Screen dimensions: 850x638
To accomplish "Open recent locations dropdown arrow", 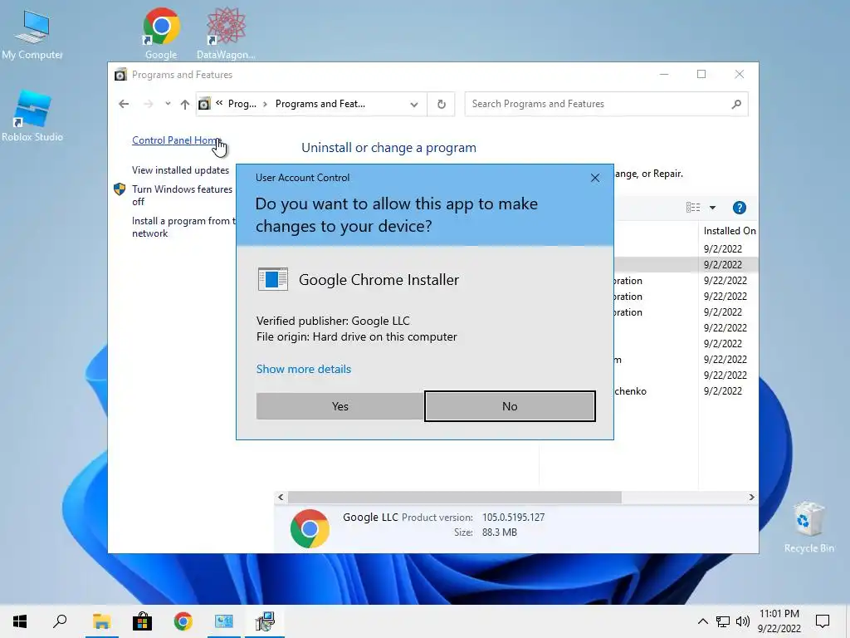I will (168, 104).
